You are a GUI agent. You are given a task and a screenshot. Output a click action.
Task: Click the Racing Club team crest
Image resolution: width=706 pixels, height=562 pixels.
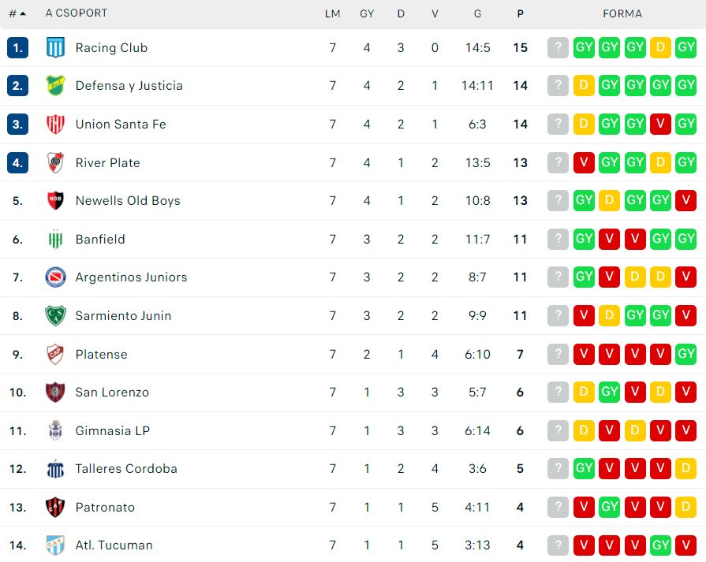pos(55,48)
